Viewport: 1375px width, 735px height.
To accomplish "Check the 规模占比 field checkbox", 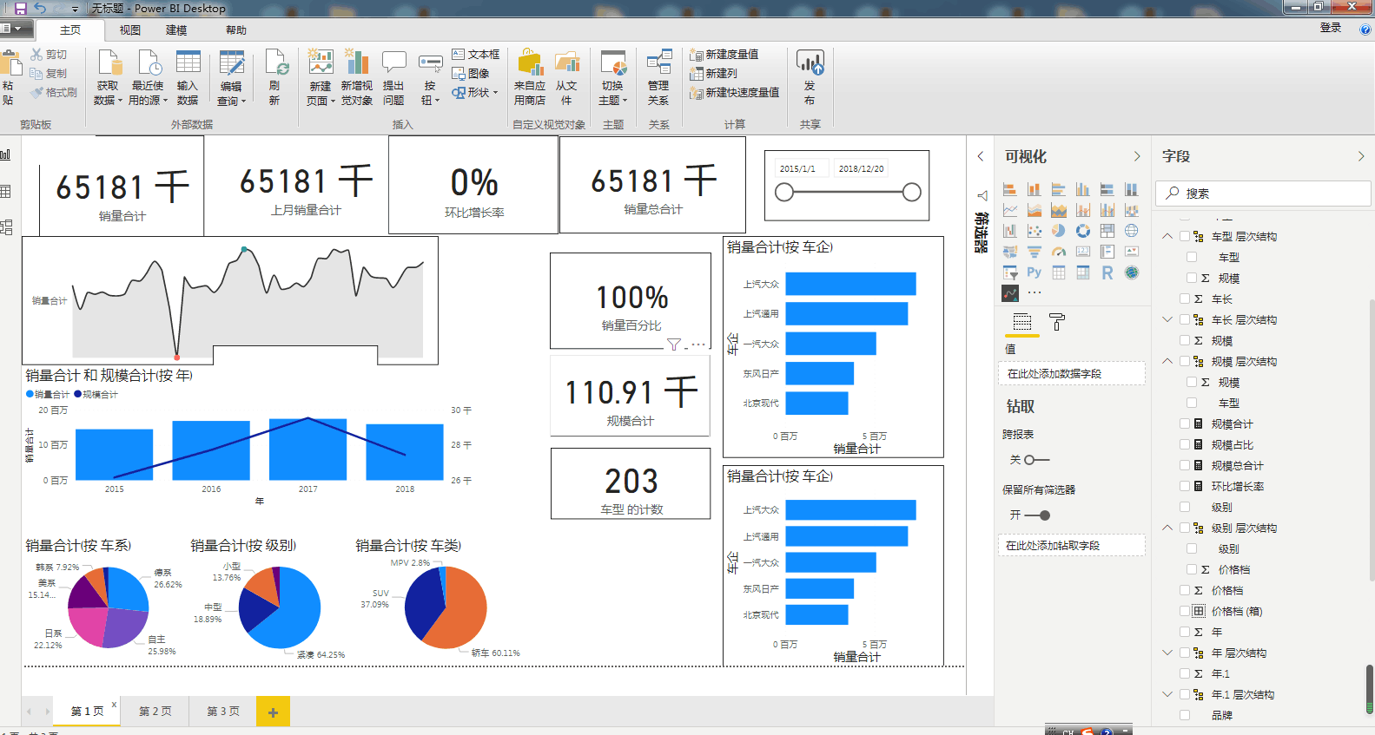I will 1185,444.
